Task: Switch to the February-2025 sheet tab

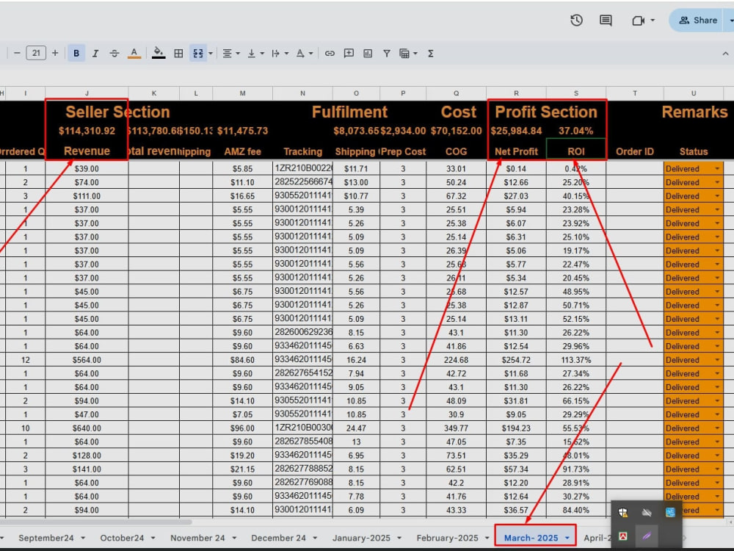Action: 448,538
